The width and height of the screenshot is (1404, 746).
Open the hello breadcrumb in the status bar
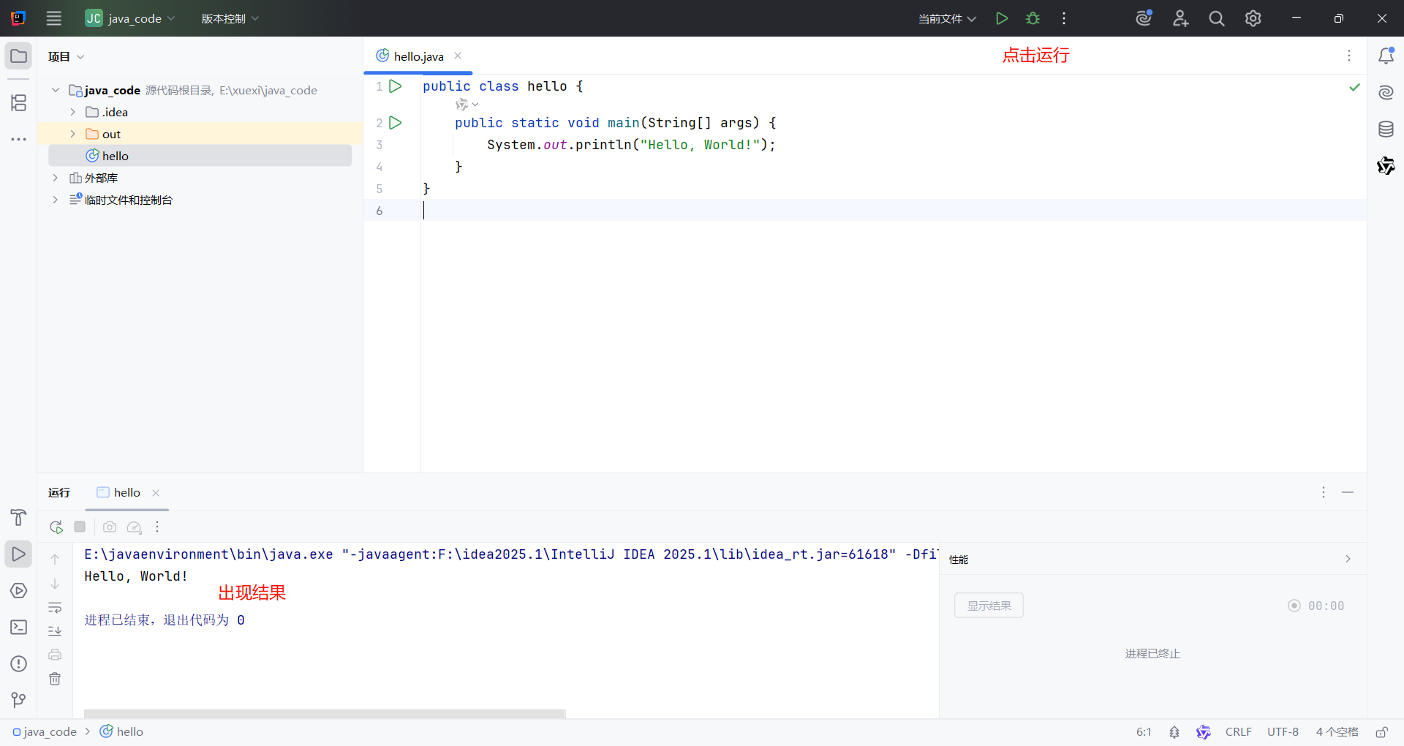click(121, 732)
